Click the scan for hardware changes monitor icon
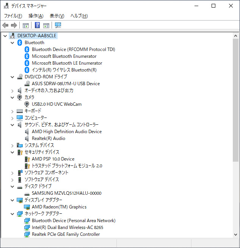240x248 pixels. (58, 25)
